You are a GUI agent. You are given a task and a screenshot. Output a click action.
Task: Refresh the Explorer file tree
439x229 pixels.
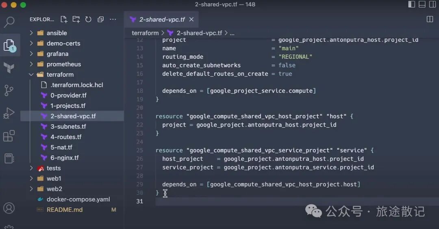(88, 19)
